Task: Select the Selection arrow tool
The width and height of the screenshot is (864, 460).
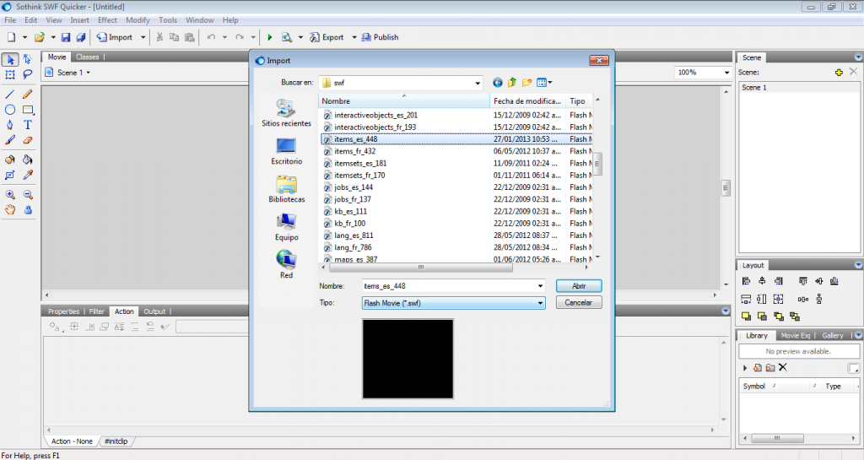Action: tap(10, 59)
